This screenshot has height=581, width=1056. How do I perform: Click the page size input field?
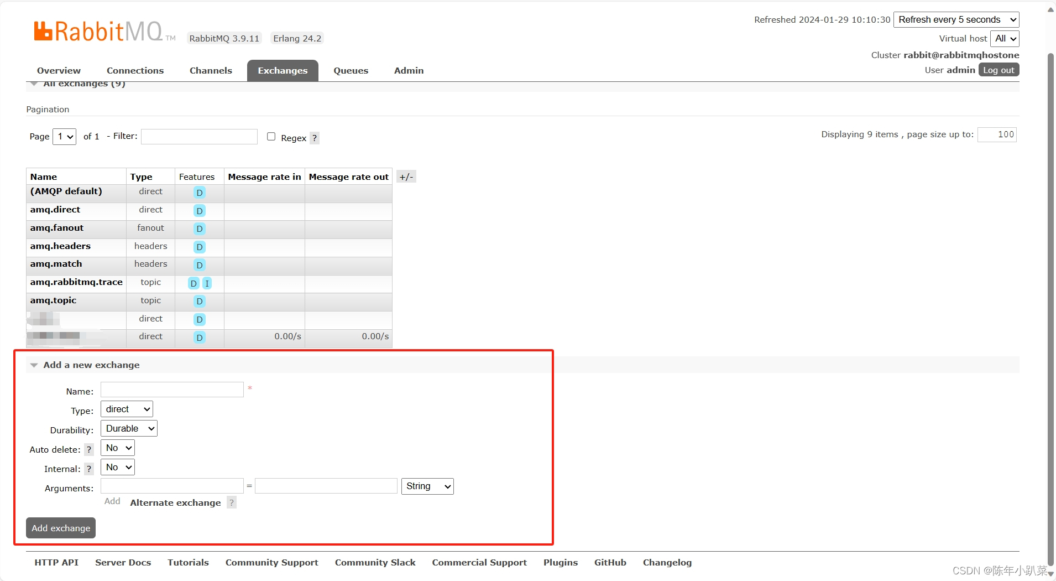click(x=997, y=134)
